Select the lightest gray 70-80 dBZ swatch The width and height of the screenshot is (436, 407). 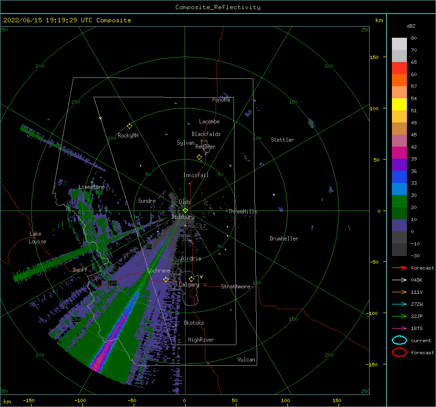399,44
